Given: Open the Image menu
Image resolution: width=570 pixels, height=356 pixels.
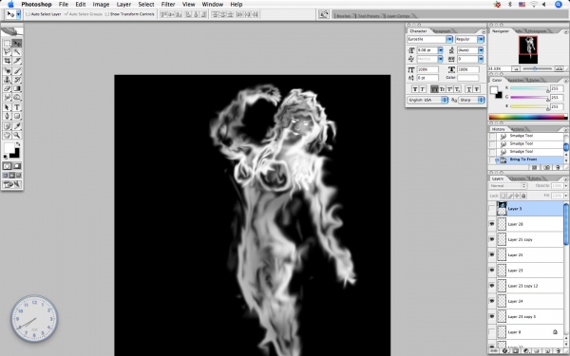Looking at the screenshot, I should point(101,5).
